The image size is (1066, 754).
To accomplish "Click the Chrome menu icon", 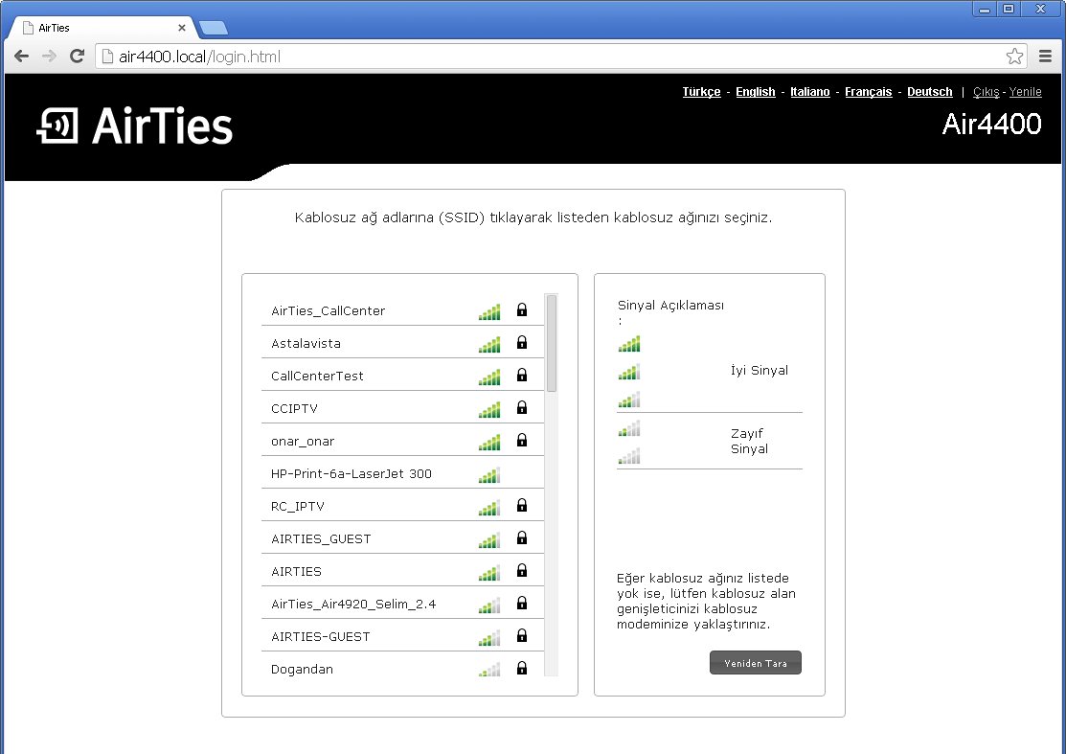I will pyautogui.click(x=1045, y=56).
